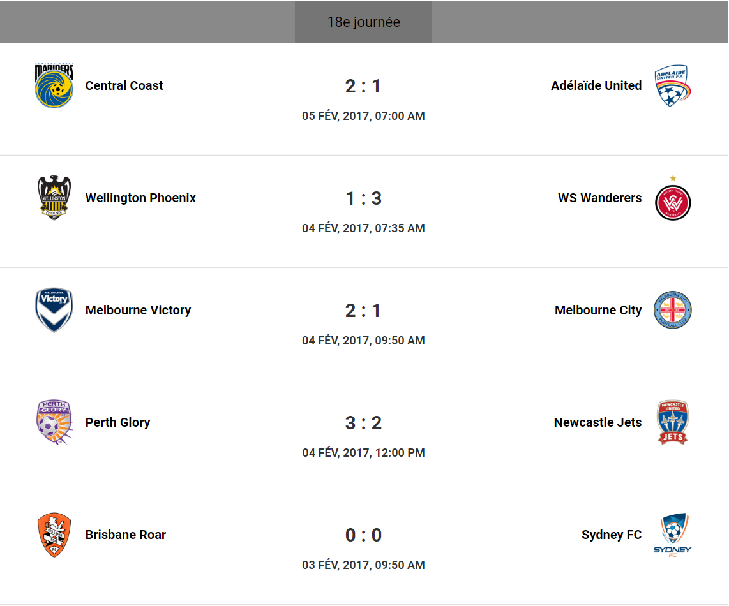
Task: Open the 2 : 1 Central Coast match score
Action: 363,86
